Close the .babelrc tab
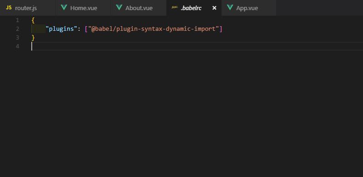Viewport: 363px width, 177px height. click(x=214, y=8)
